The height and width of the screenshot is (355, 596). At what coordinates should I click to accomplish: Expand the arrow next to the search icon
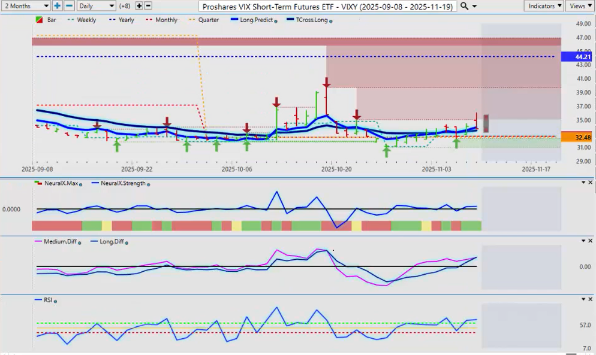click(x=475, y=6)
